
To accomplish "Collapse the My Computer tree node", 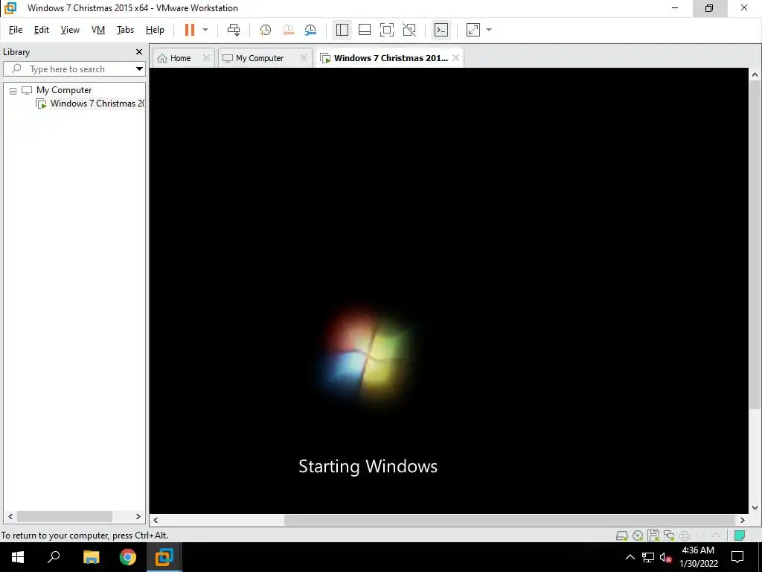I will [13, 90].
